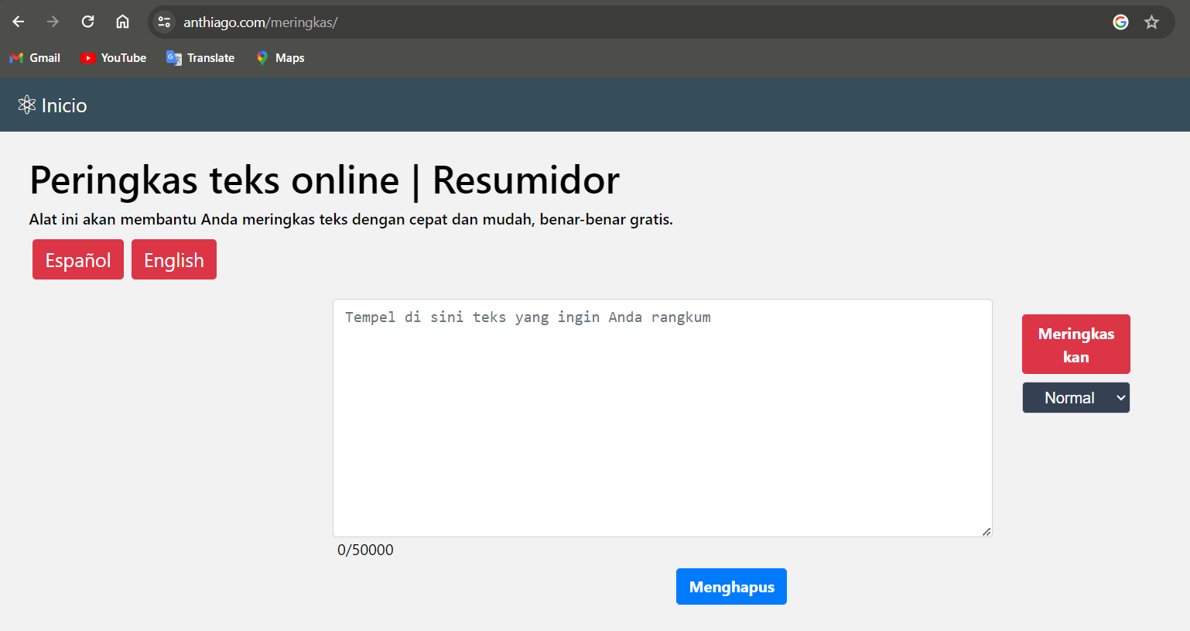
Task: Switch language to Español
Action: click(78, 260)
